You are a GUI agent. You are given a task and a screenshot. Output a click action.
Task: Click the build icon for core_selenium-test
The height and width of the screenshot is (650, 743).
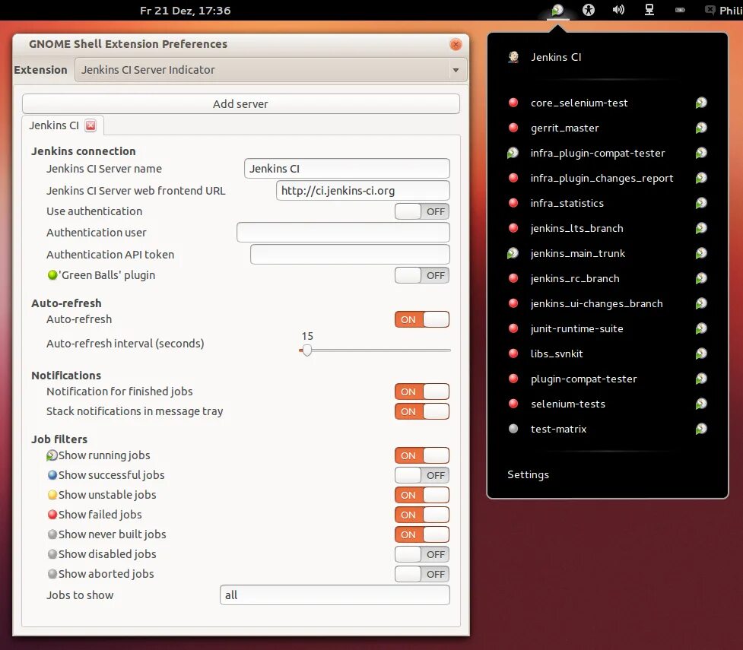(x=701, y=103)
